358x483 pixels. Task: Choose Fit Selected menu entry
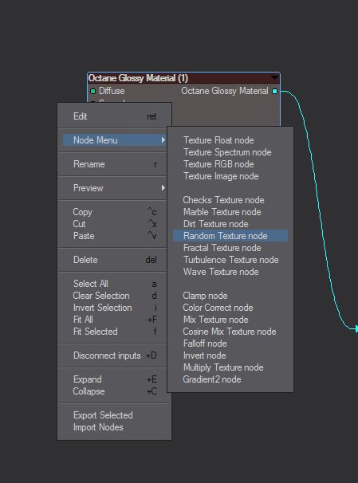coord(114,332)
